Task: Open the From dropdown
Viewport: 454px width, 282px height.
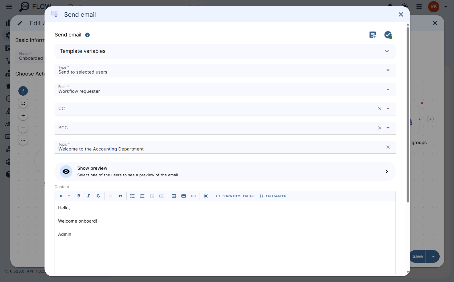Action: [x=225, y=90]
